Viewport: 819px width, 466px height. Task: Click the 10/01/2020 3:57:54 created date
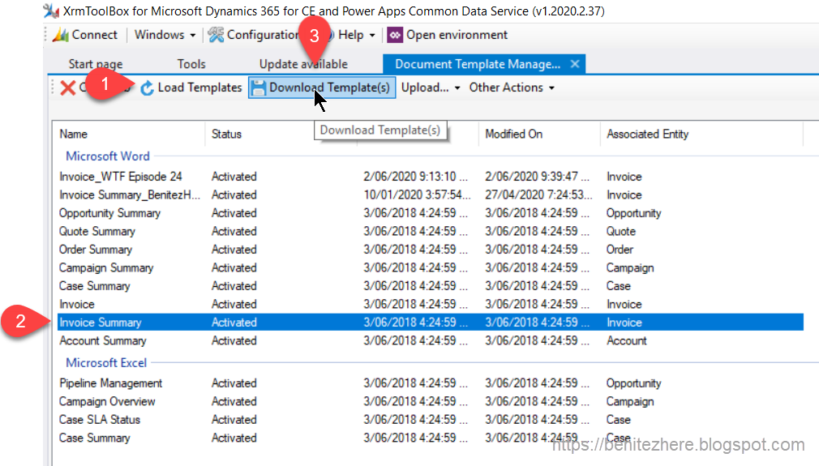[417, 195]
